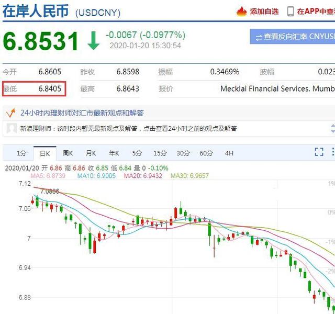Screen dimensions: 335x314
Task: Open the 在APP中查看 link
Action: tap(316, 12)
